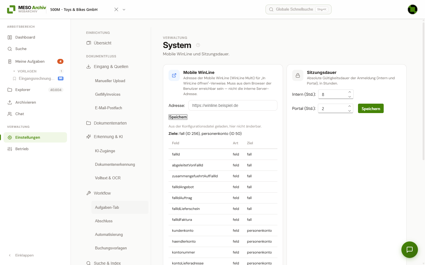Viewport: 425px width, 265px height.
Task: Save the Sitzungsdauer settings
Action: 371,108
